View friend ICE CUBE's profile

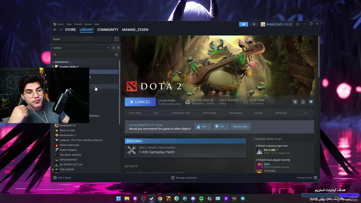(x=269, y=150)
